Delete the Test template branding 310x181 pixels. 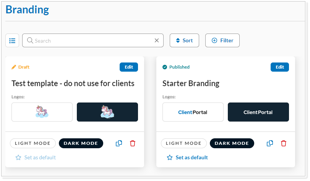click(x=133, y=143)
